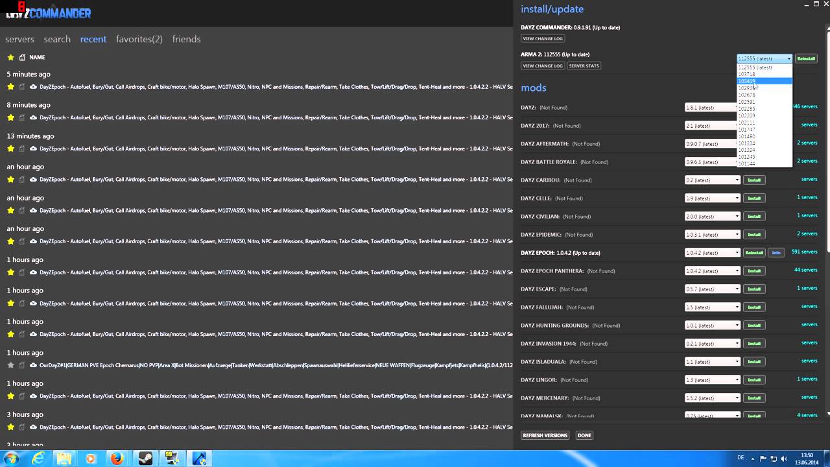Screen dimensions: 830x467
Task: Click the cloud icon on the OurDayZ#1 server row
Action: (x=32, y=365)
